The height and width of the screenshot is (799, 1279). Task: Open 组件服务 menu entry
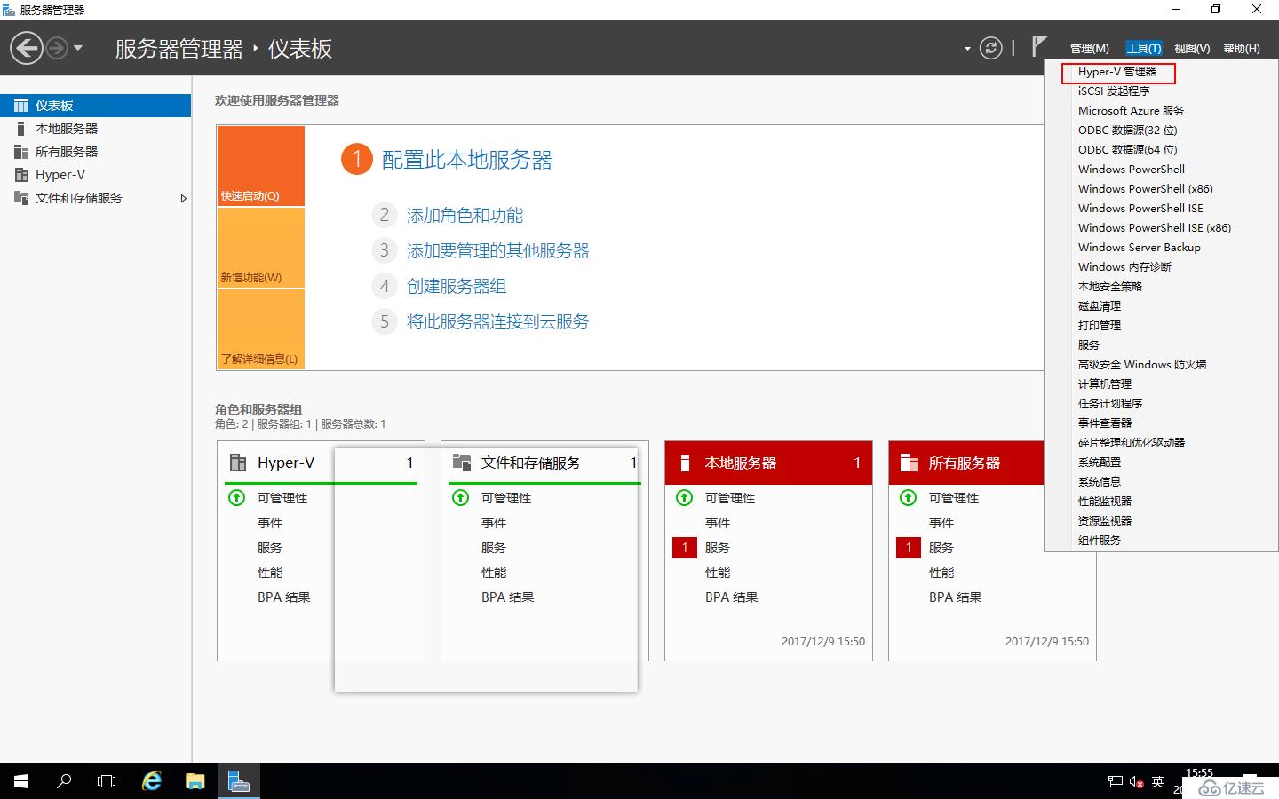tap(1100, 541)
